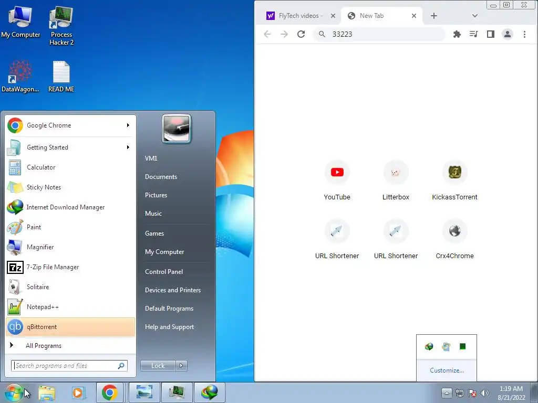Launch qBittorrent from Start menu
The width and height of the screenshot is (538, 403).
point(70,327)
